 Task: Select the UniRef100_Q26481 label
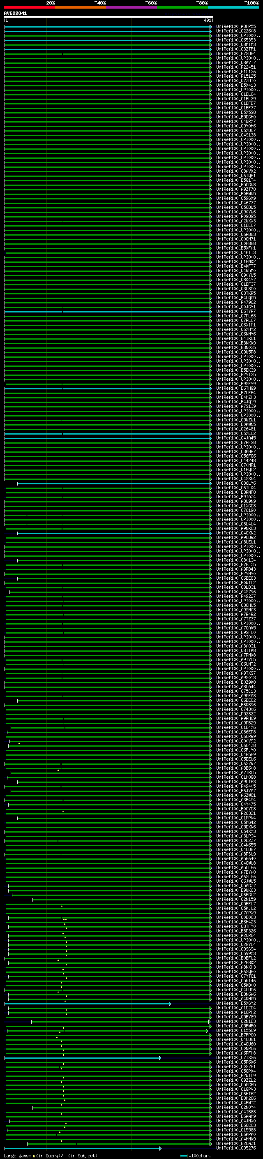coord(236,429)
